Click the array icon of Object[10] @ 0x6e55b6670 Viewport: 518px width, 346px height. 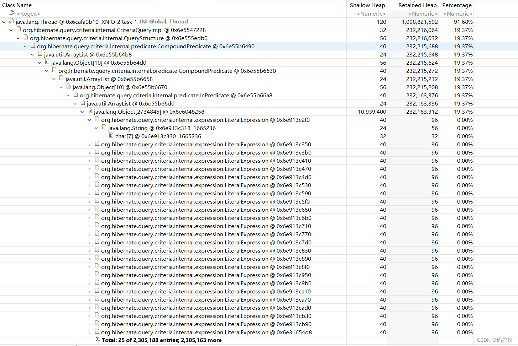pyautogui.click(x=68, y=87)
